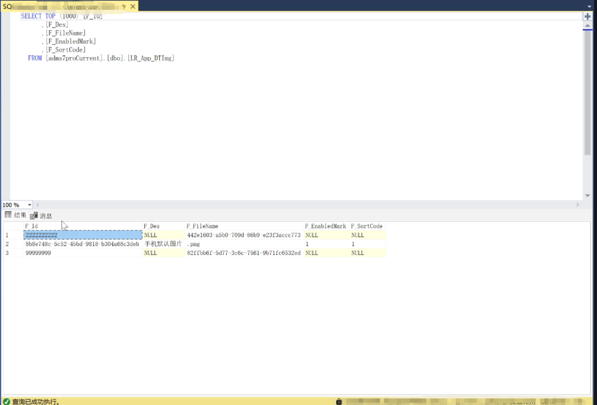
Task: Click the horizontal scroll left arrow
Action: tap(37, 205)
